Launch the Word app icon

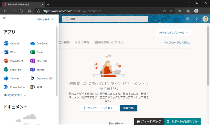(6, 52)
